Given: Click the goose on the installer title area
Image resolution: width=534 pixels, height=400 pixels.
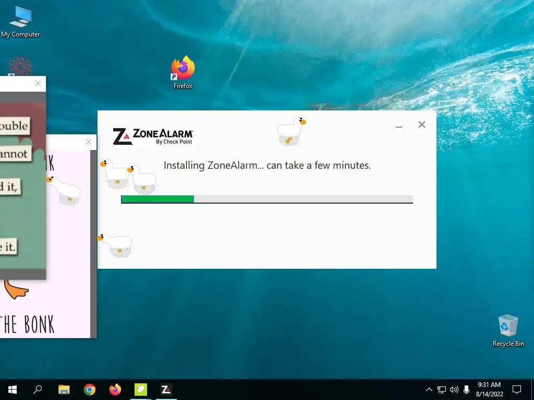Looking at the screenshot, I should 291,131.
